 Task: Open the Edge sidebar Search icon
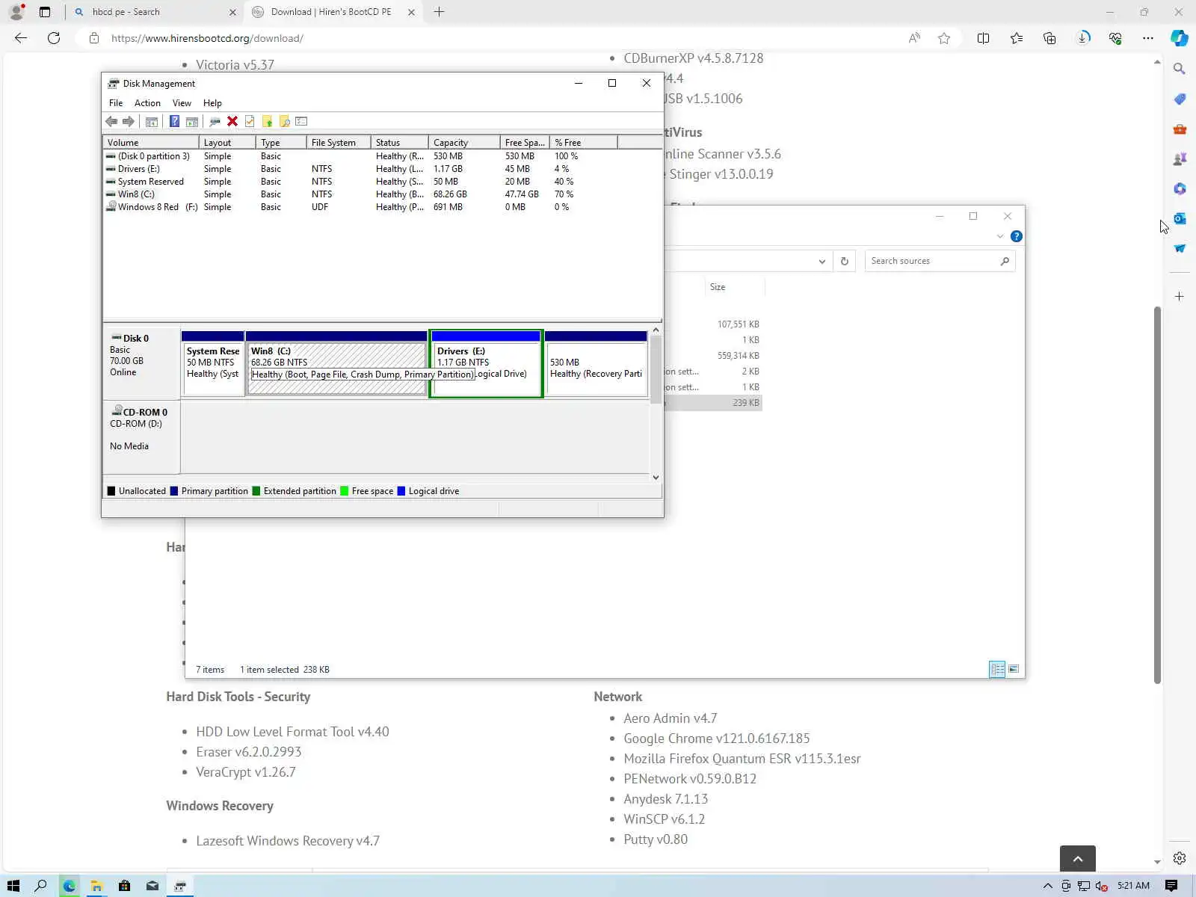coord(1180,69)
